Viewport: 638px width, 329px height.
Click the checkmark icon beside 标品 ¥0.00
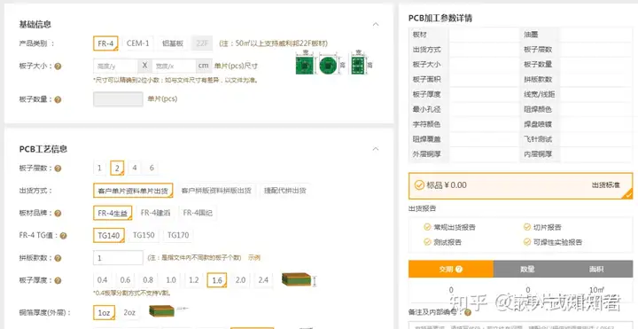[419, 185]
